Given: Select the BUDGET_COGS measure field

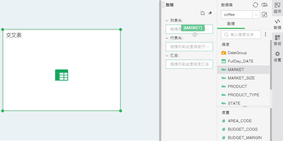Looking at the screenshot, I should click(x=242, y=129).
